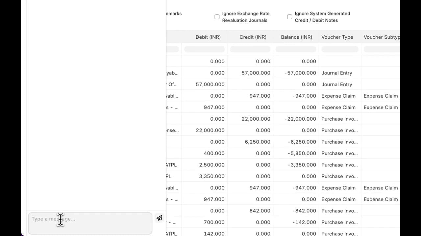Click the 3,350.000 debit cell
Screen dimensions: 421x236
click(212, 176)
